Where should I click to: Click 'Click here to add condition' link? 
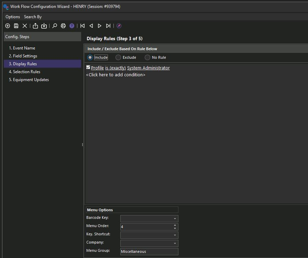coord(115,75)
